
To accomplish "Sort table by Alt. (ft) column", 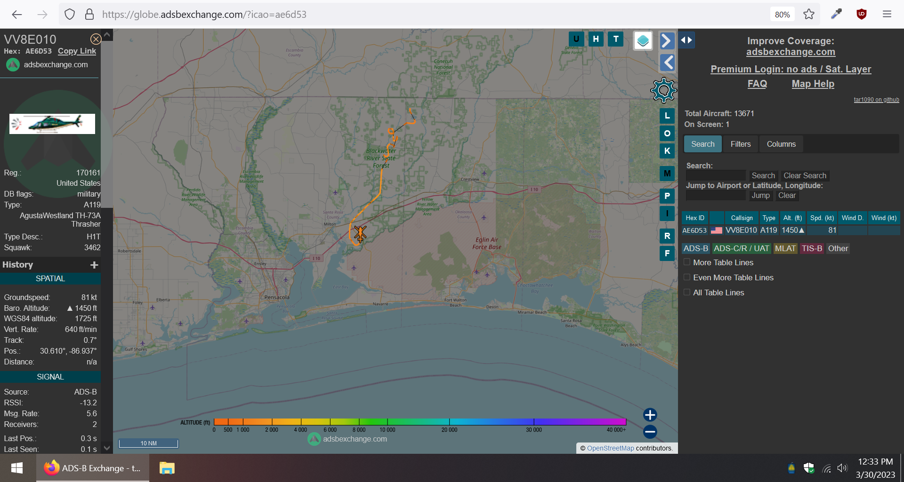I will 792,218.
